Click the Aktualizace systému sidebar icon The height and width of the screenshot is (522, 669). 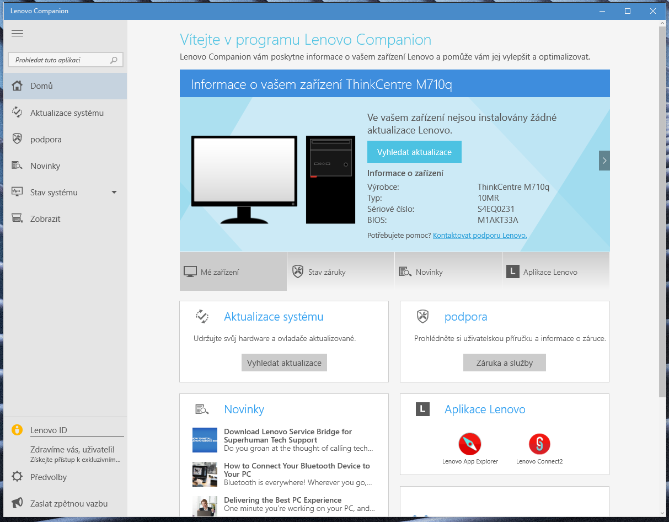coord(17,113)
